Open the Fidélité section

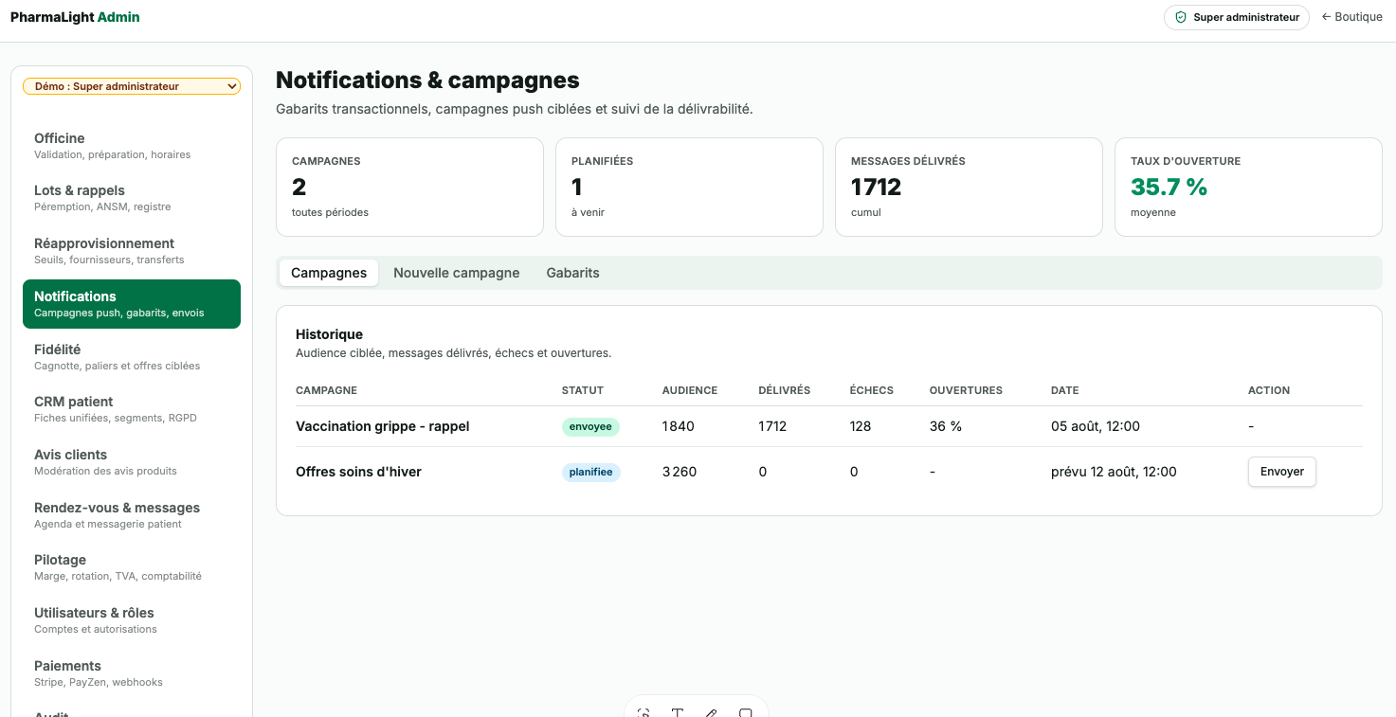point(132,357)
